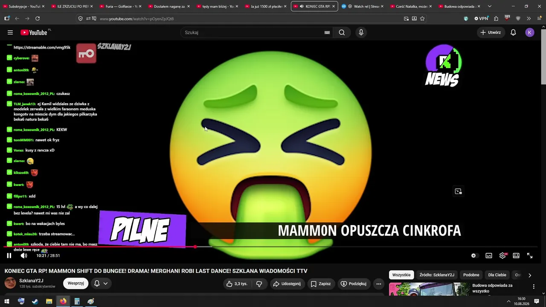The width and height of the screenshot is (546, 307).
Task: Pause the video
Action: coord(9,255)
